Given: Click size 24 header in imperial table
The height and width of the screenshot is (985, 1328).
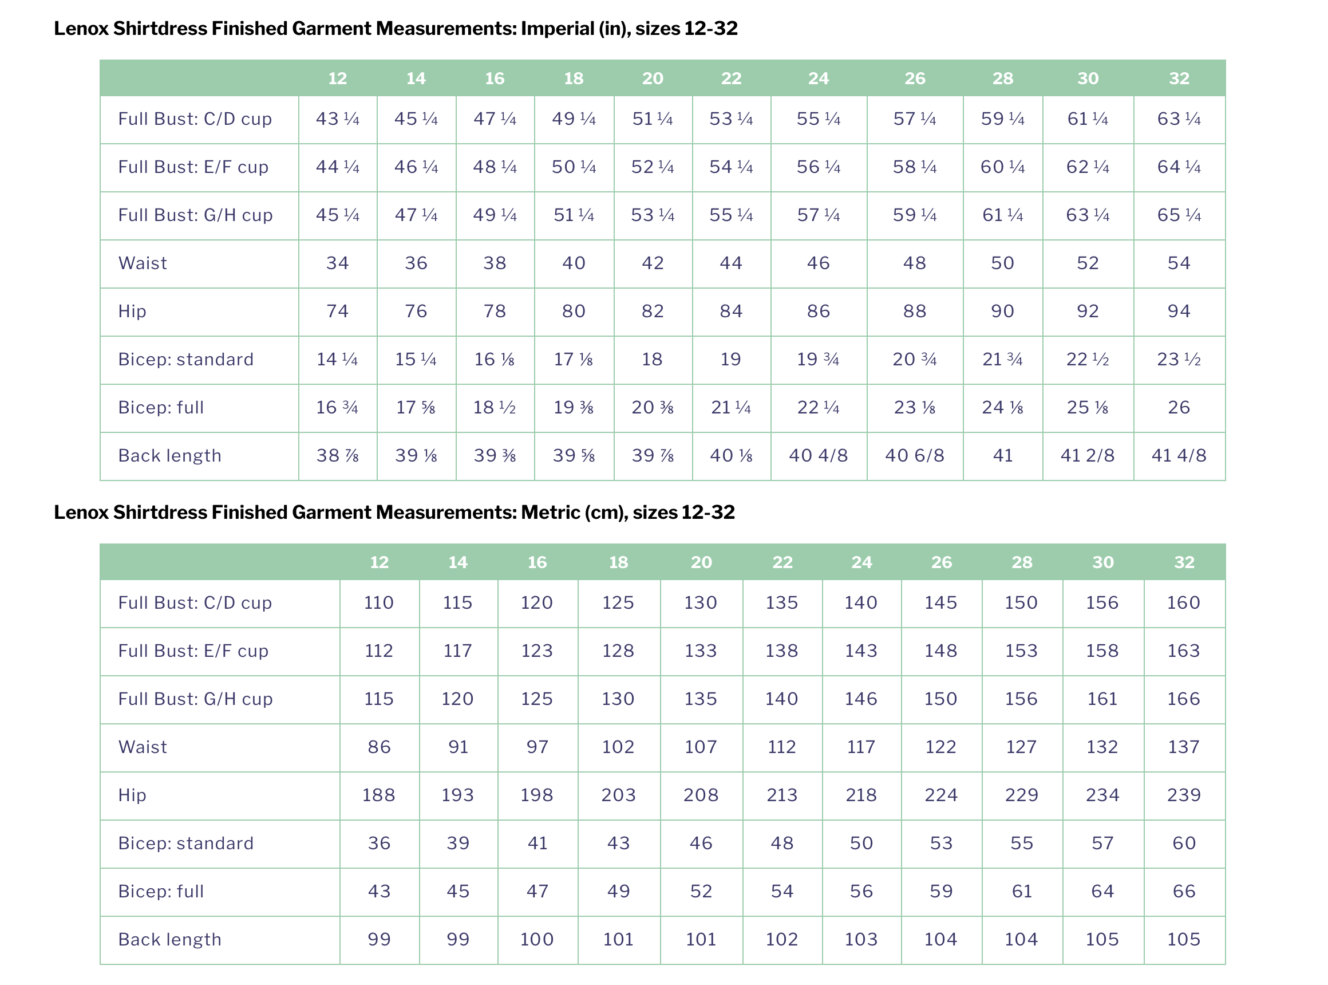Looking at the screenshot, I should point(818,78).
